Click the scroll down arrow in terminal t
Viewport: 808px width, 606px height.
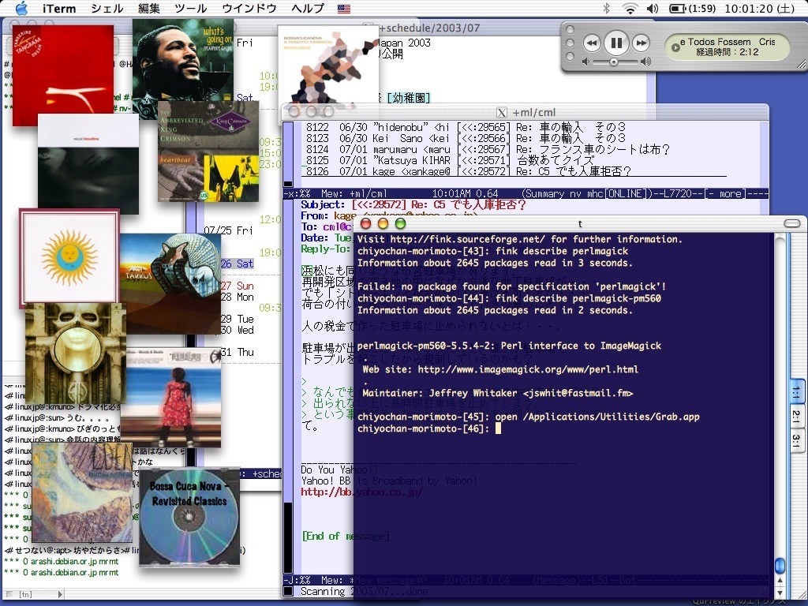pos(780,593)
